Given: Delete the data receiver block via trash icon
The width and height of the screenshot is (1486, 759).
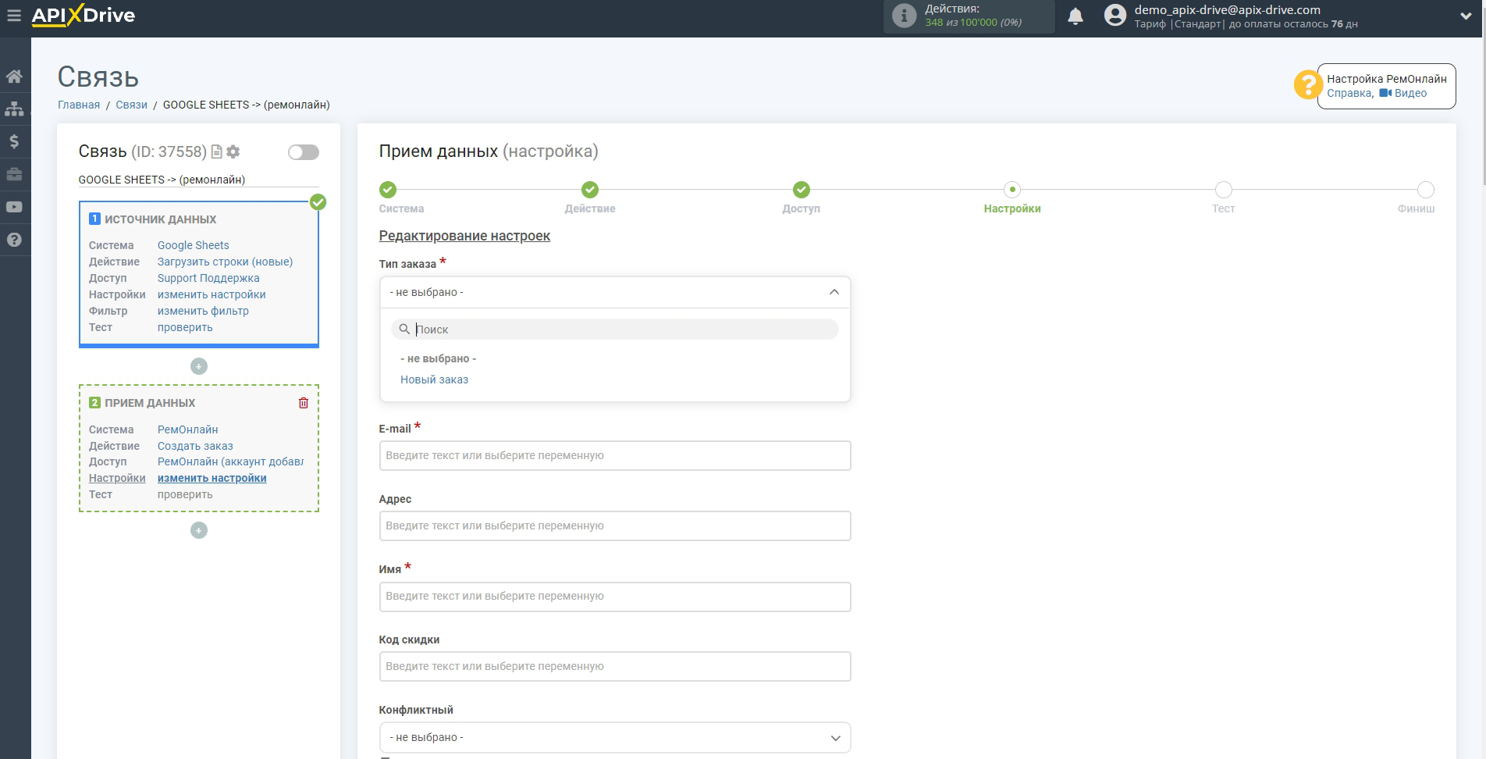Looking at the screenshot, I should pos(304,403).
